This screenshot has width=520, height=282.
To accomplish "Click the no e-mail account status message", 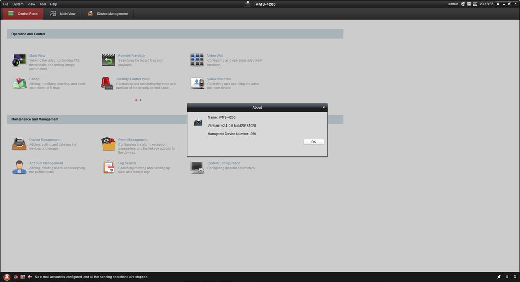I will [x=91, y=277].
